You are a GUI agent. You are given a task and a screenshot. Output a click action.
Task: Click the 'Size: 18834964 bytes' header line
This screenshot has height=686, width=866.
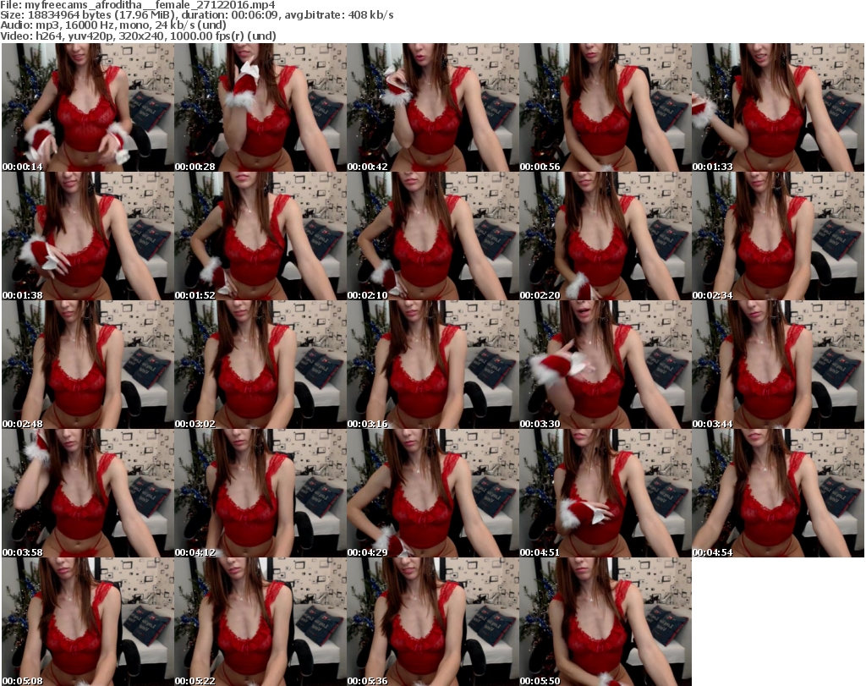coord(196,15)
